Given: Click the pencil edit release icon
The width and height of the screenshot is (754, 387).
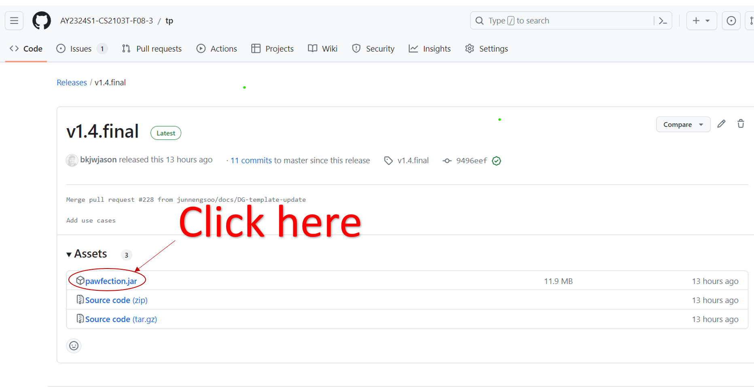Looking at the screenshot, I should point(721,124).
